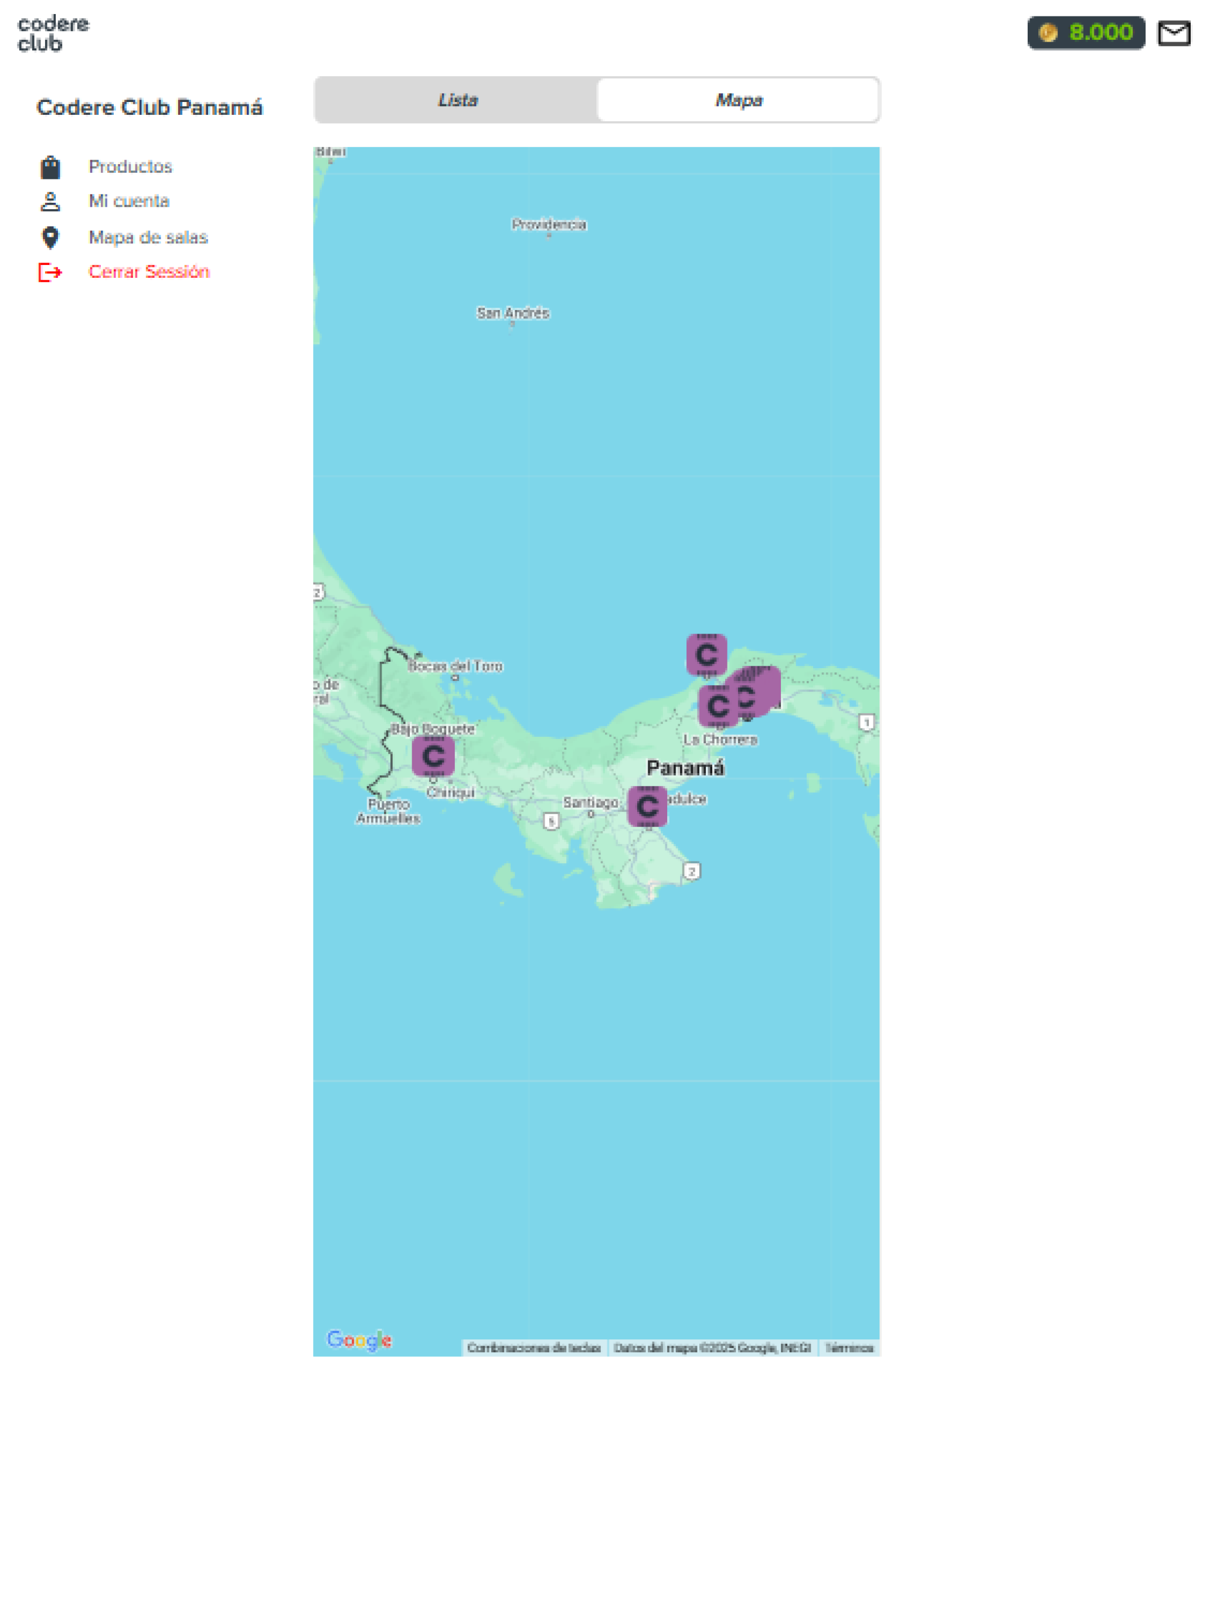Click the Providencia map label

click(x=549, y=224)
